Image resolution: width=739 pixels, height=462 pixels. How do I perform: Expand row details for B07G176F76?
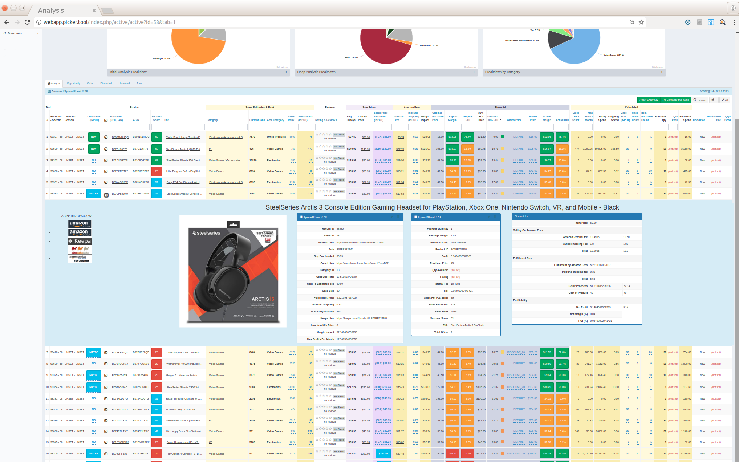tap(106, 149)
